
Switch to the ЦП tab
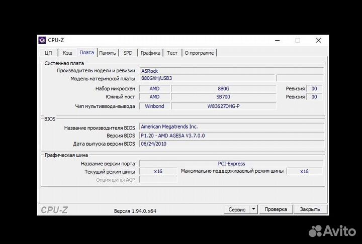pyautogui.click(x=48, y=53)
